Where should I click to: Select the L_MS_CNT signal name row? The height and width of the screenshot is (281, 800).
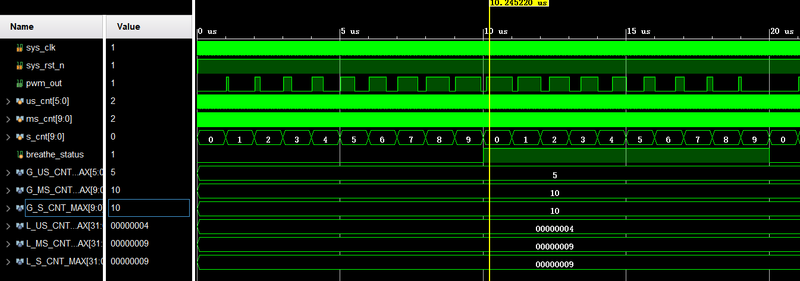click(x=54, y=244)
